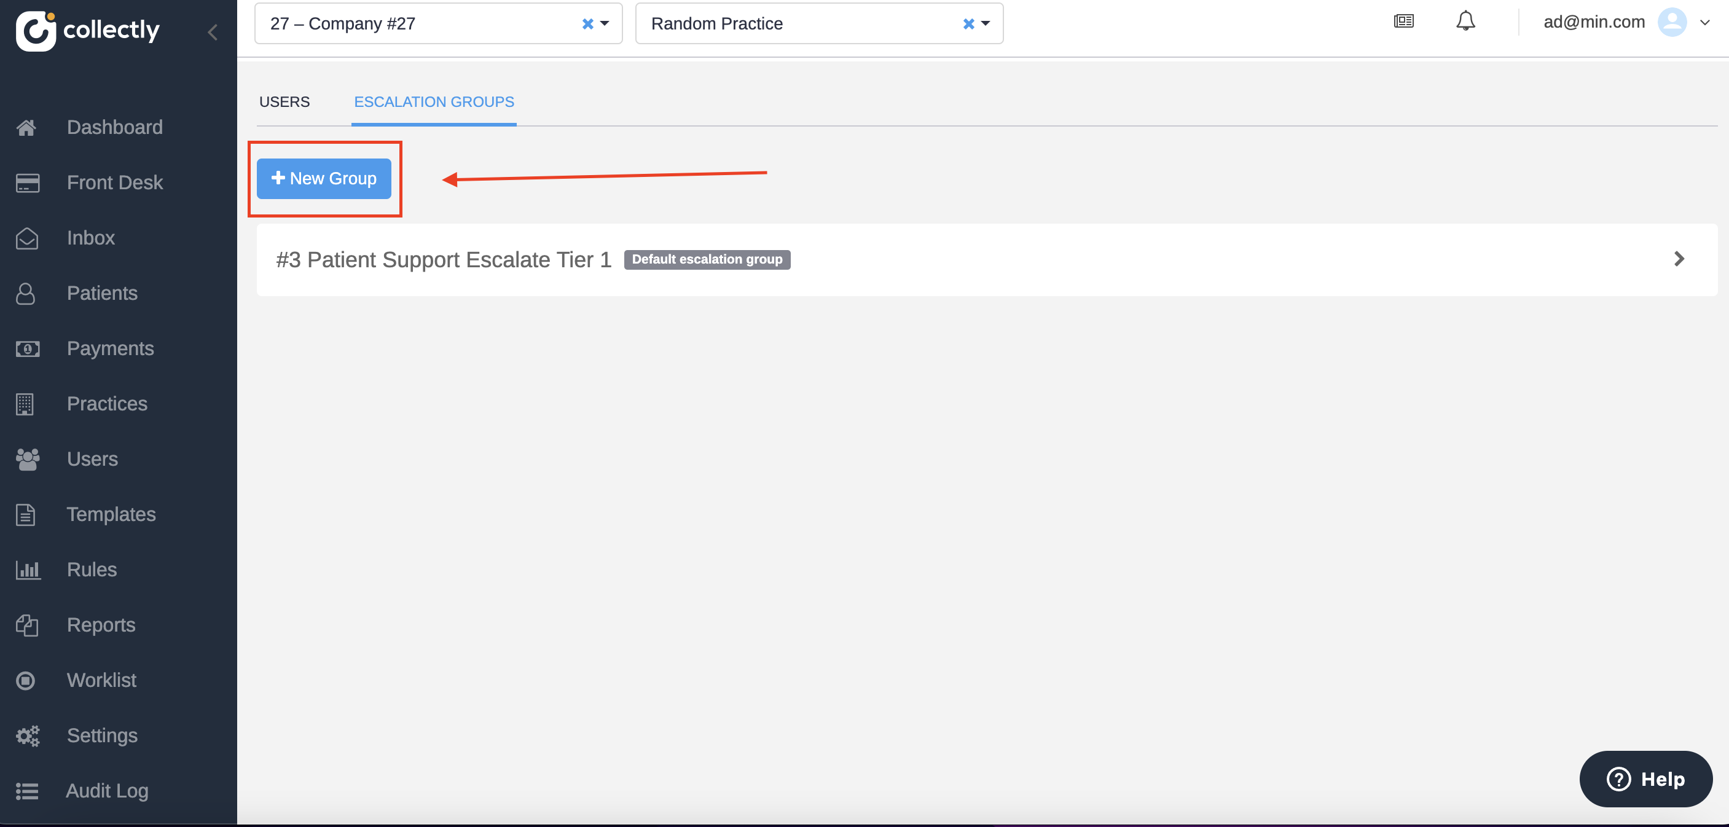Screen dimensions: 1729x827
Task: Click the Payments money icon
Action: pyautogui.click(x=28, y=349)
